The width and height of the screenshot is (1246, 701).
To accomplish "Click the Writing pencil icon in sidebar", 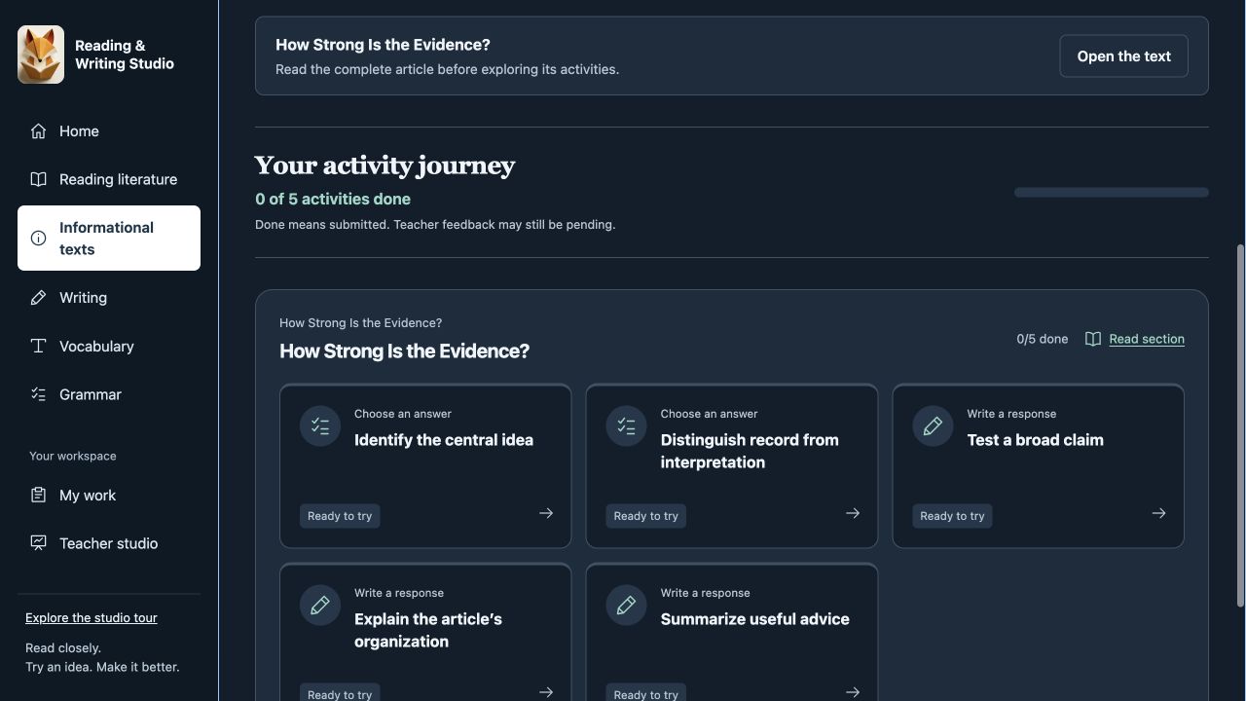I will [38, 298].
